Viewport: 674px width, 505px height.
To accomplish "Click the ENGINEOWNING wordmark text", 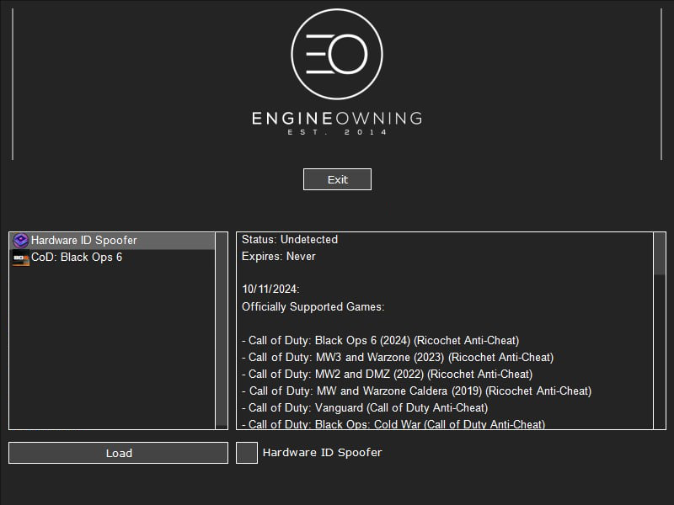I will pos(337,119).
